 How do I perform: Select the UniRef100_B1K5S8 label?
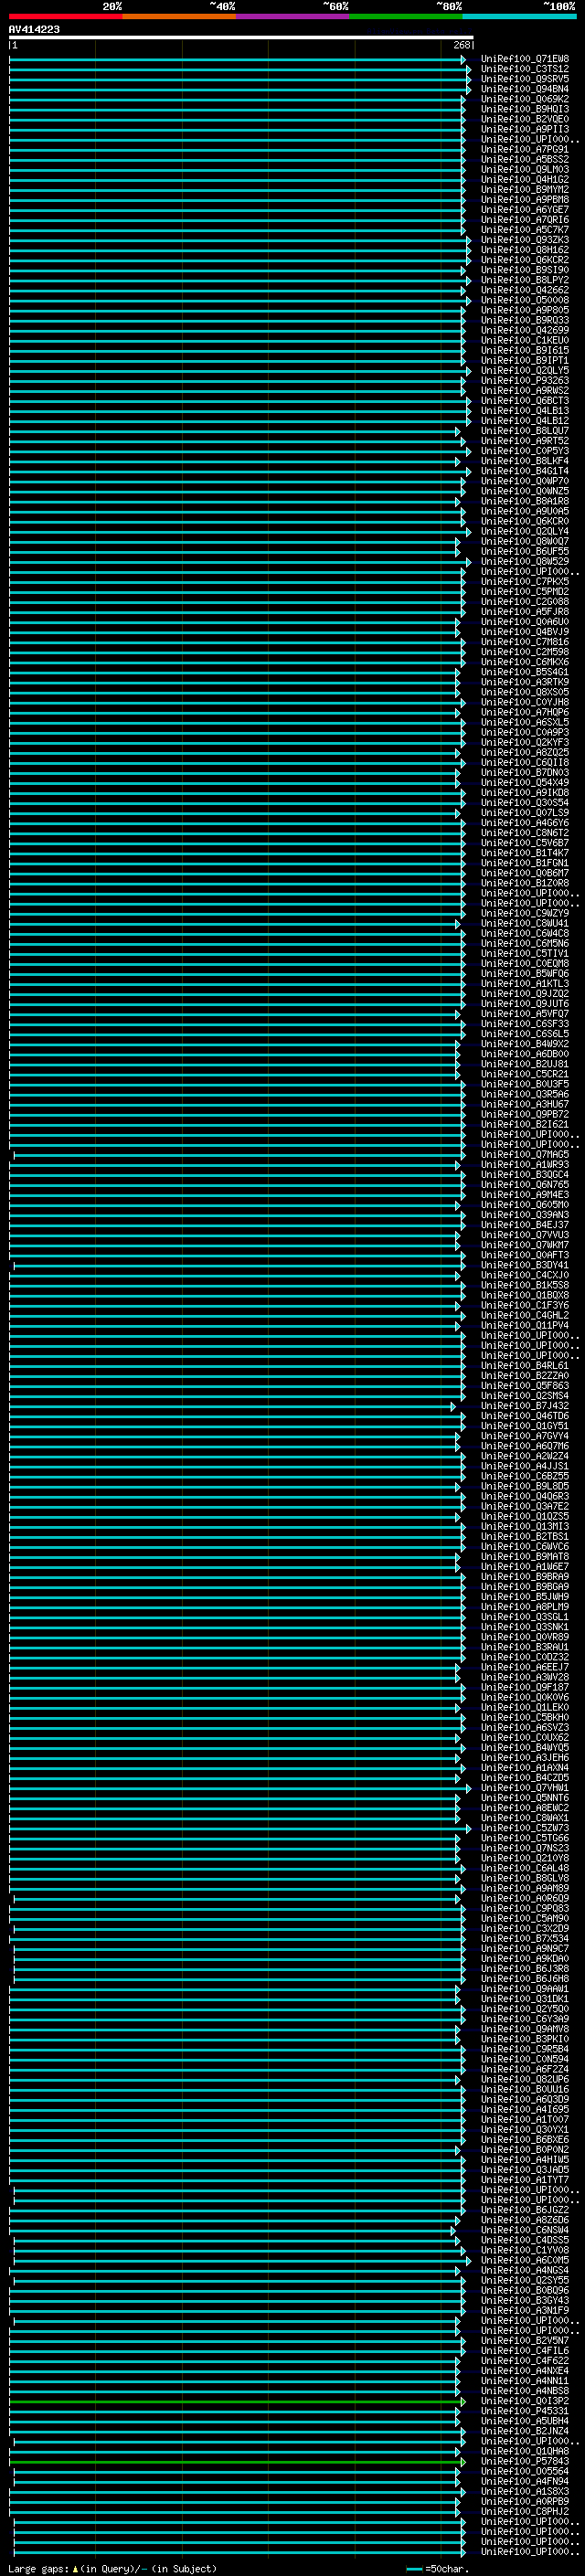[525, 1285]
